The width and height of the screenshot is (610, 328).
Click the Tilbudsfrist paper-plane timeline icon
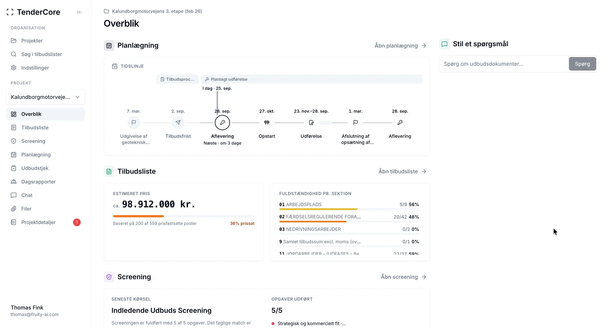[x=178, y=123]
